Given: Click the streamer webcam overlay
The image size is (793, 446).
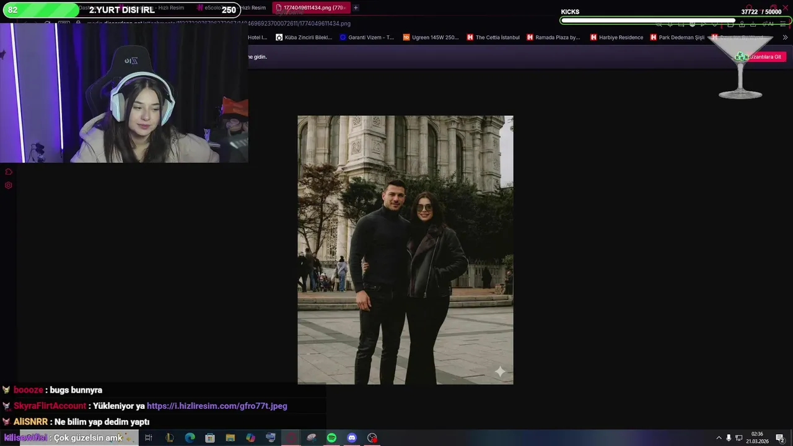Looking at the screenshot, I should [x=124, y=93].
